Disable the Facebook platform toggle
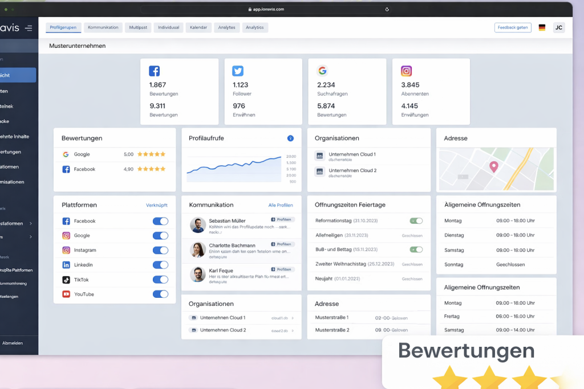The height and width of the screenshot is (389, 584). 160,221
